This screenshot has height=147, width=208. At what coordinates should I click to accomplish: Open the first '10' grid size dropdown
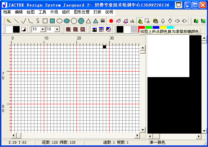click(43, 29)
